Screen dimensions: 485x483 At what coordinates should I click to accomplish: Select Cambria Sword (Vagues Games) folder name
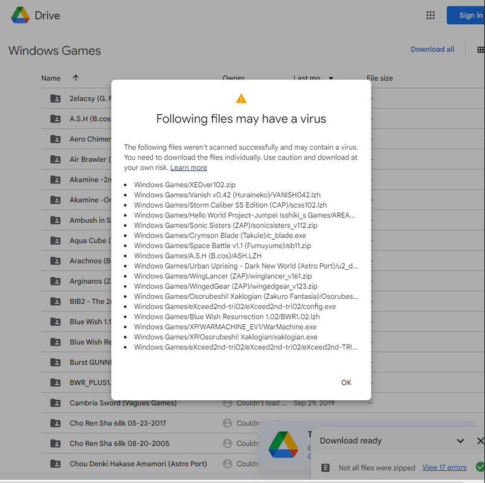point(123,403)
